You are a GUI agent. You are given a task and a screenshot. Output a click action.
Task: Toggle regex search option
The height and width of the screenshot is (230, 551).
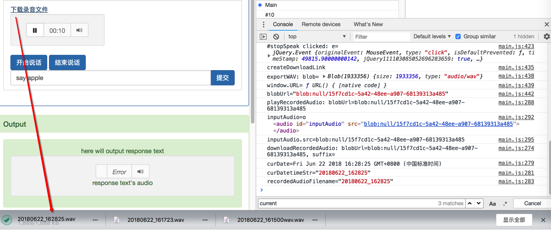tap(505, 203)
